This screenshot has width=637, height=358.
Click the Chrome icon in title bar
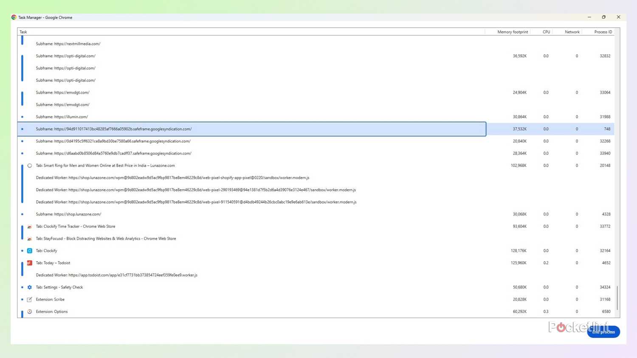[x=14, y=17]
